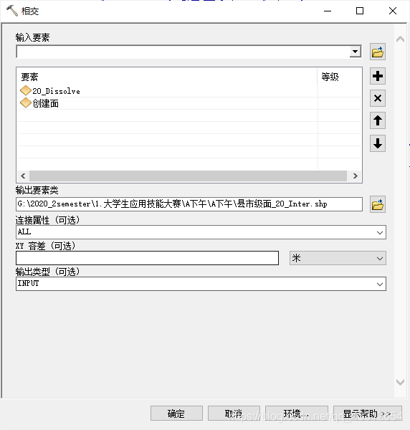This screenshot has height=430, width=410.
Task: Click right arrow of feature list scrollbar
Action: 355,176
